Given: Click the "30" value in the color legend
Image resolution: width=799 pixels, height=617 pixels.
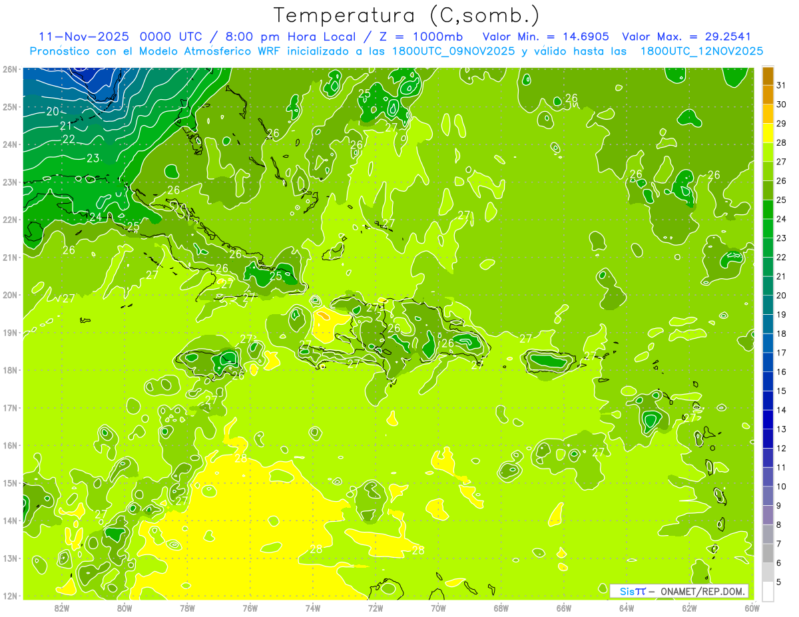Looking at the screenshot, I should [782, 104].
